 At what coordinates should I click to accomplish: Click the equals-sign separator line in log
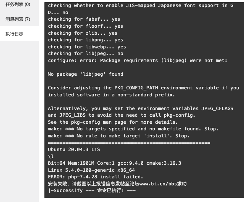[x=129, y=143]
